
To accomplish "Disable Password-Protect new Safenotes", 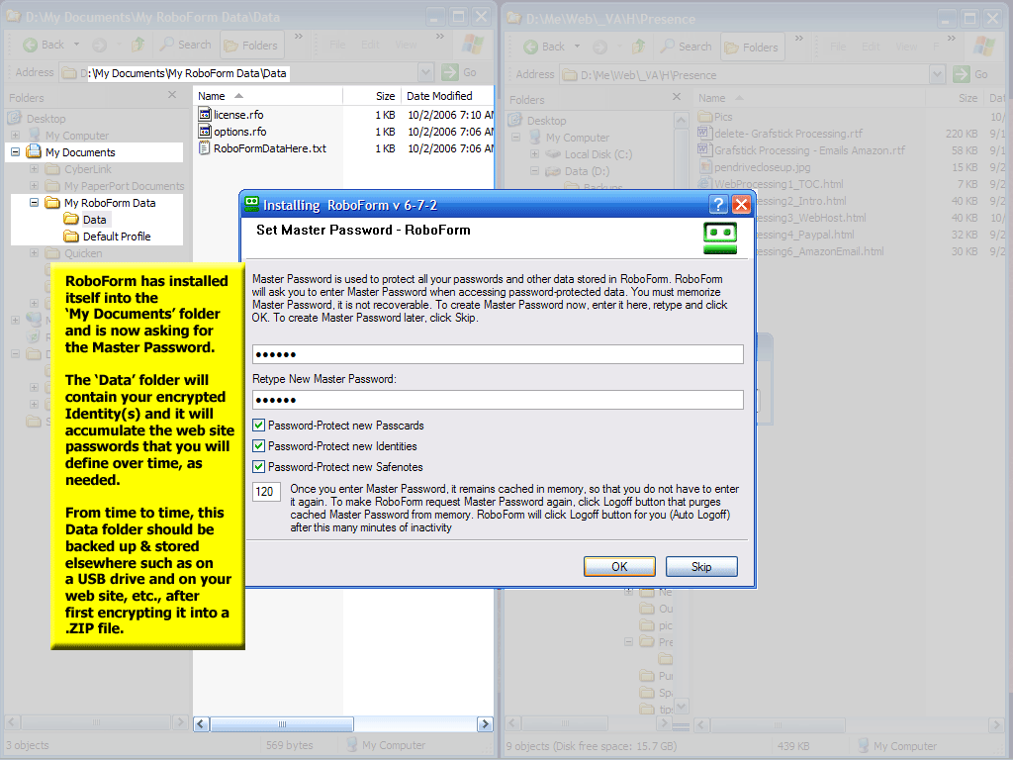I will coord(259,467).
